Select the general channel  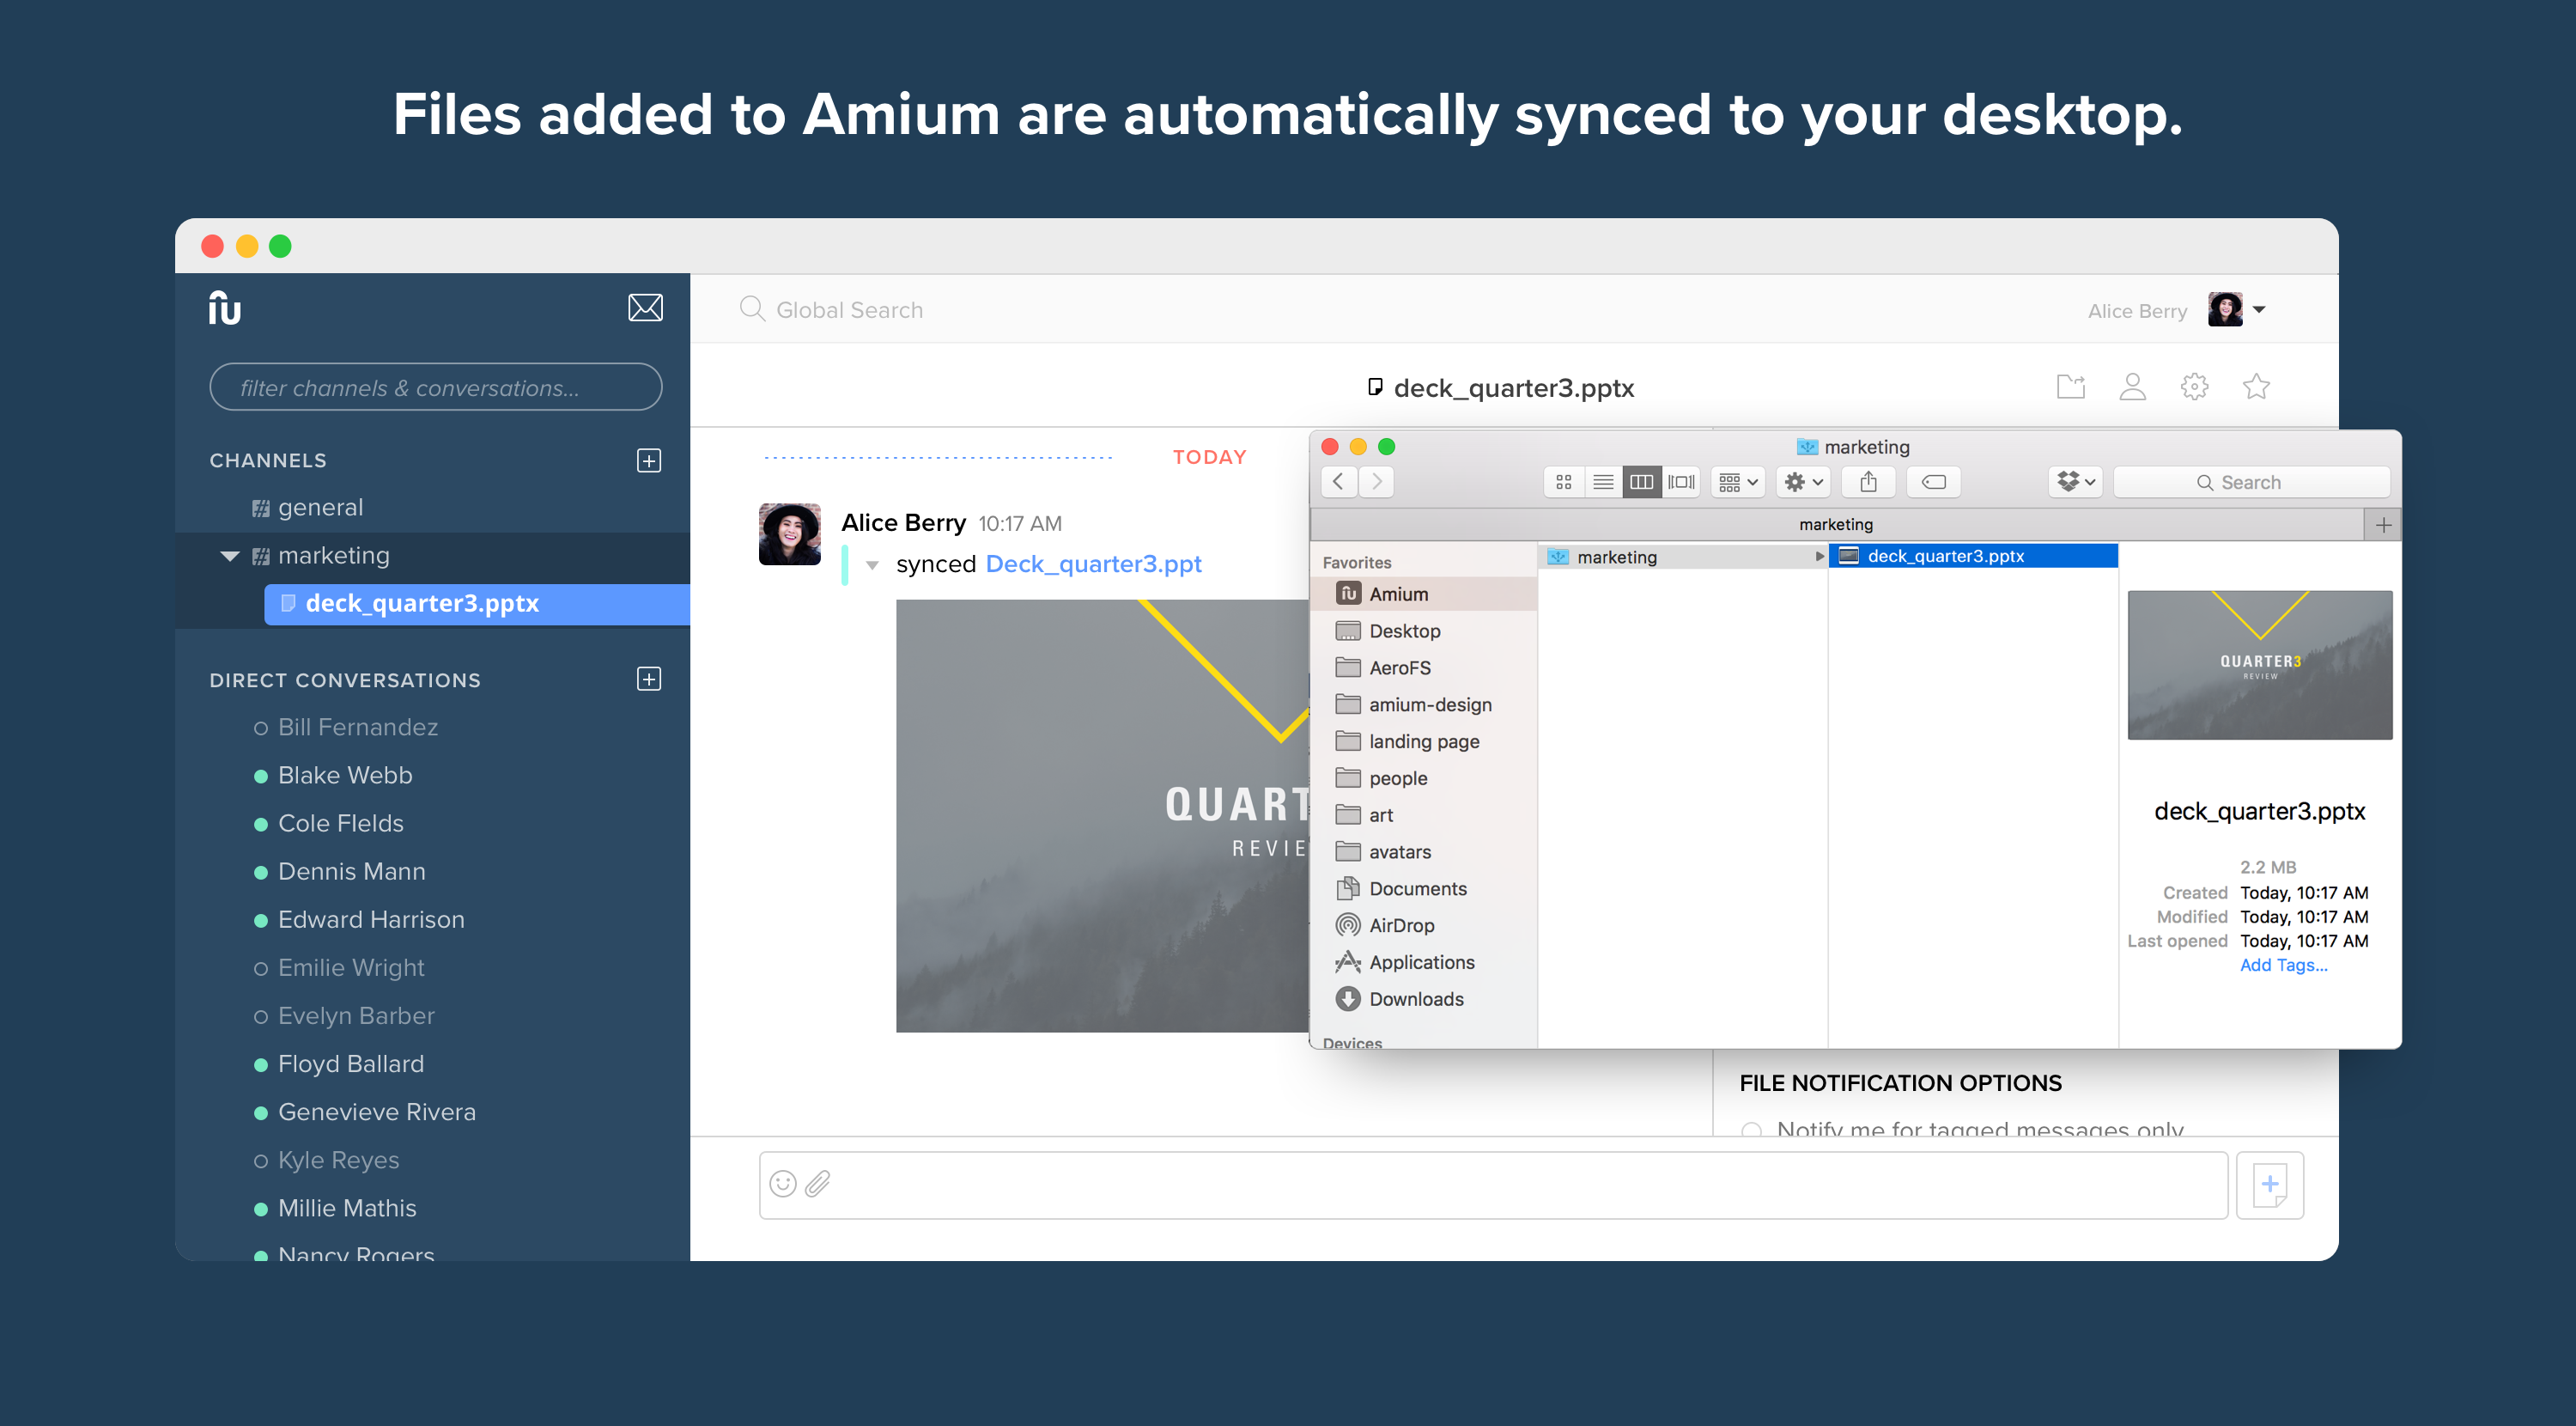tap(320, 508)
